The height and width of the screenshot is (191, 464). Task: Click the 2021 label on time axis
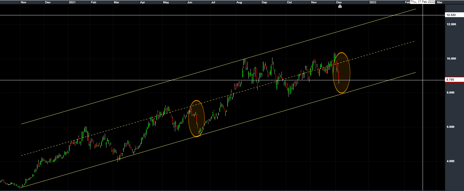tap(72, 2)
